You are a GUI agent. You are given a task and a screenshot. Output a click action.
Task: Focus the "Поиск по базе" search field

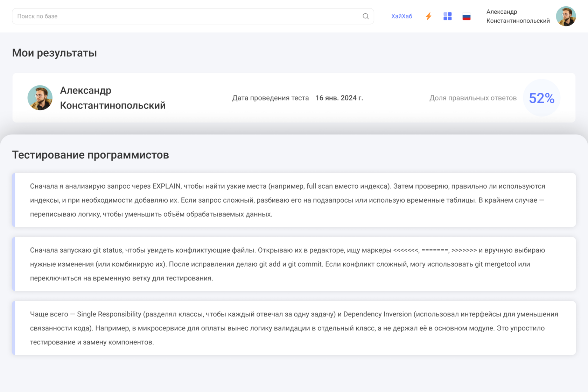click(x=193, y=16)
